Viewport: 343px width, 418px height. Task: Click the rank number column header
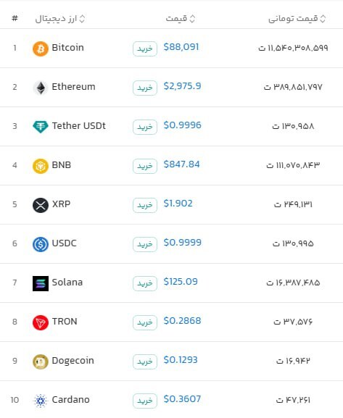click(x=15, y=18)
